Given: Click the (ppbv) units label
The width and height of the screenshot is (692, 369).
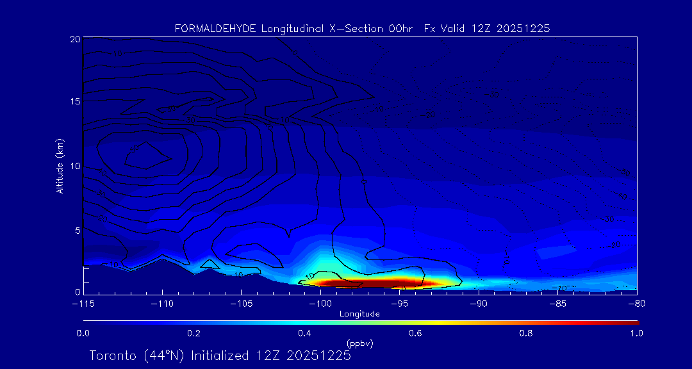Looking at the screenshot, I should 359,343.
